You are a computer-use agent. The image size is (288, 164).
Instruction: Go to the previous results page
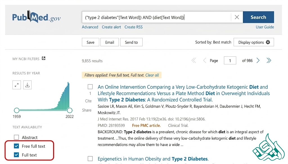point(204,60)
